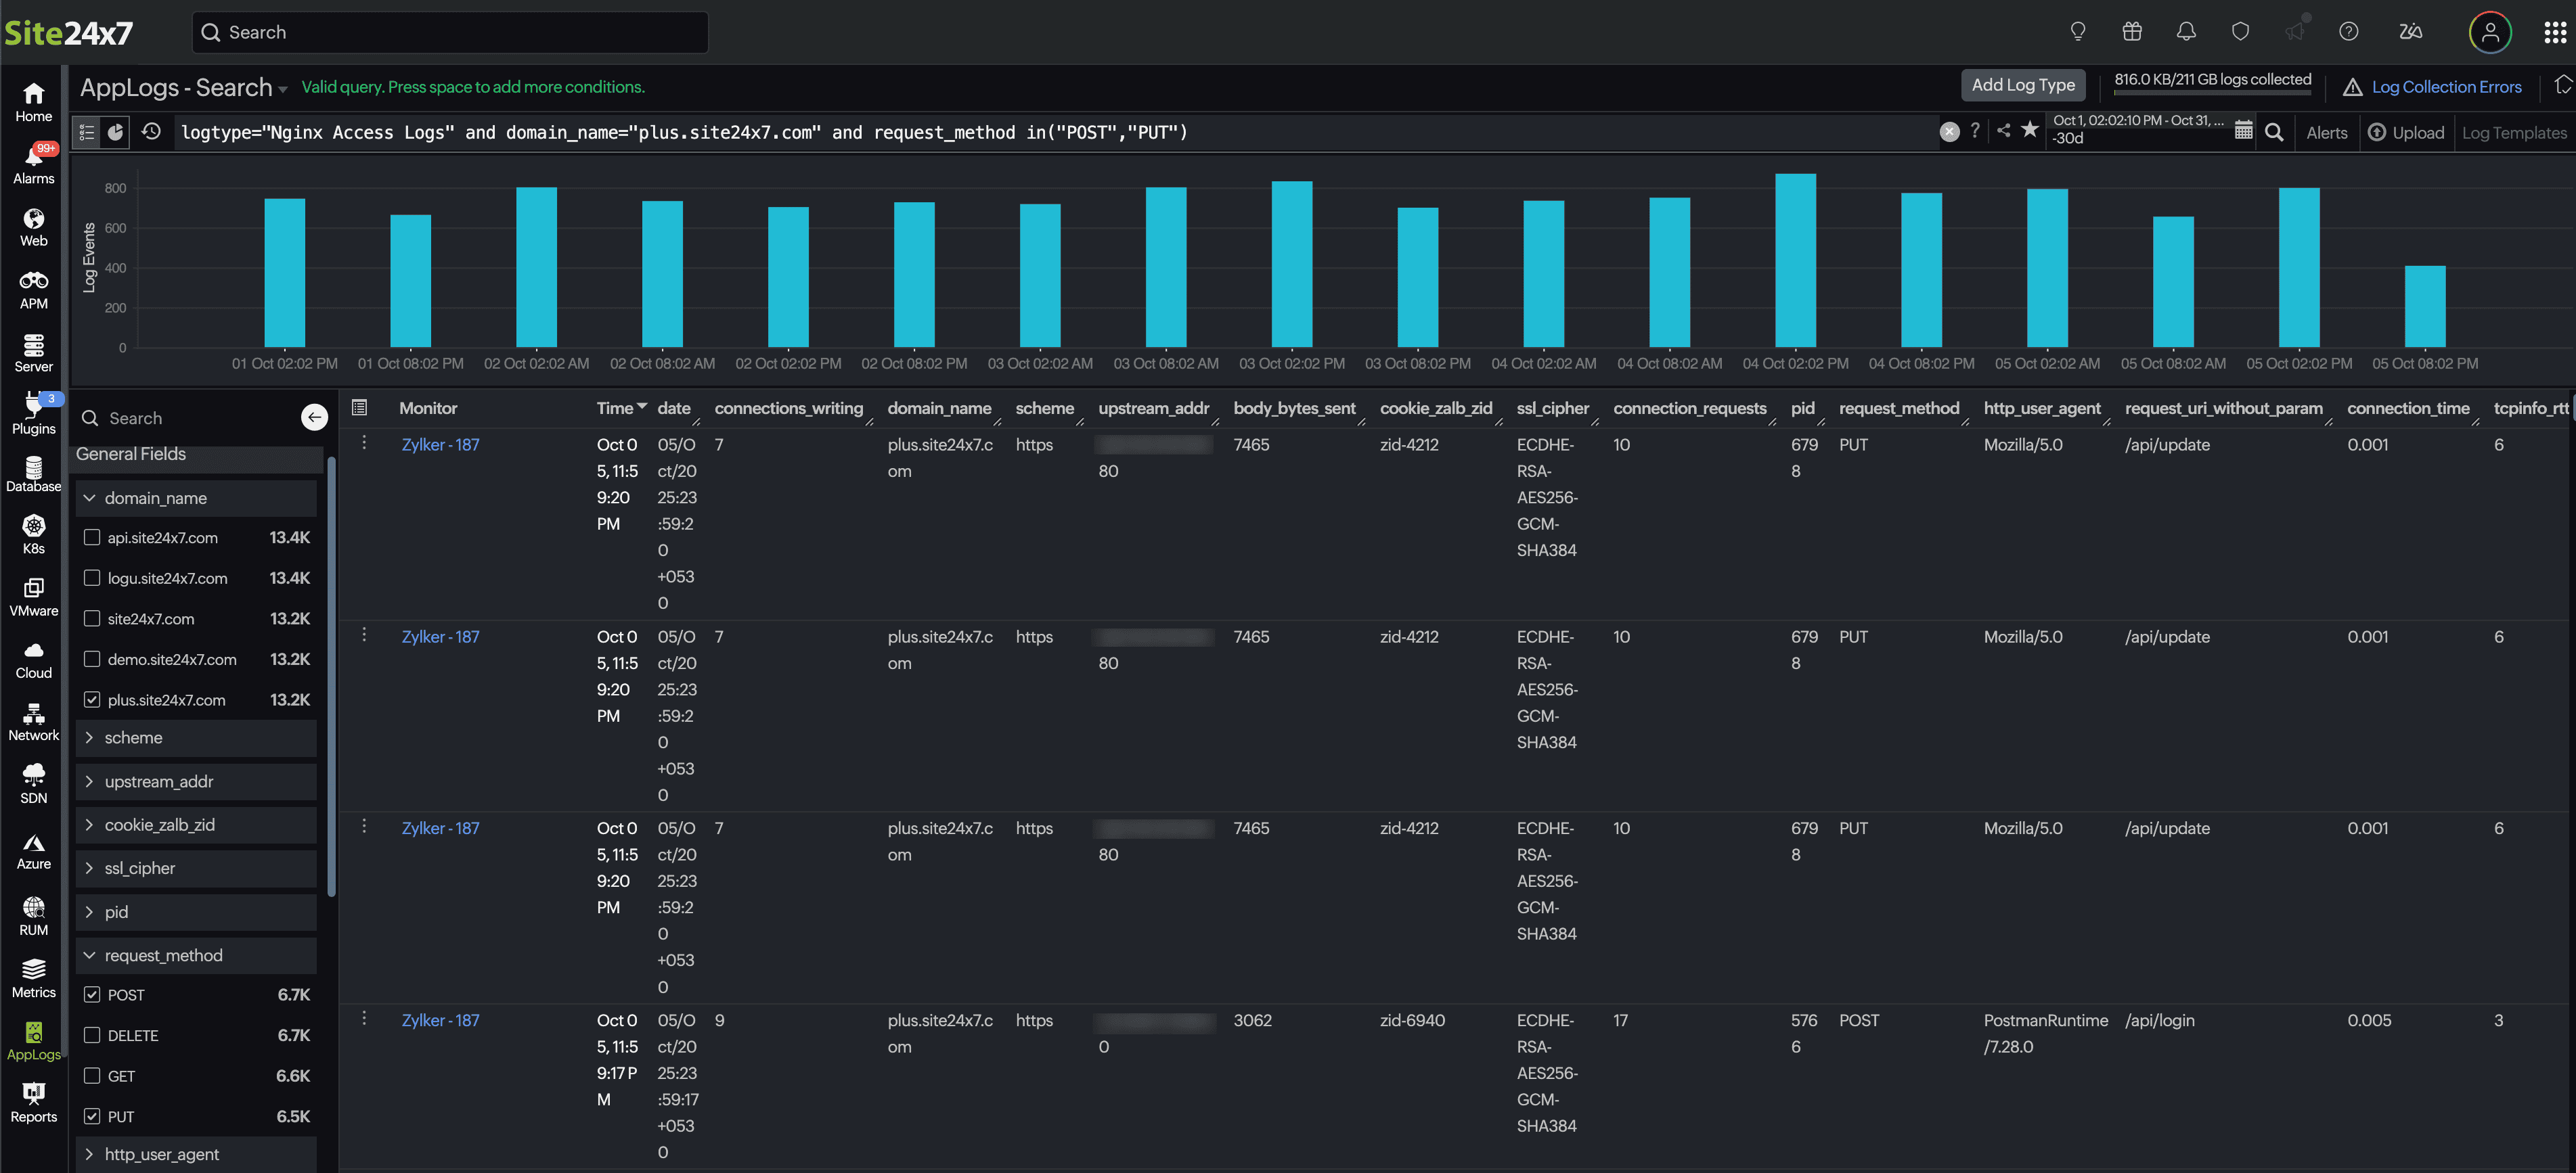This screenshot has width=2576, height=1173.
Task: Switch to pie chart view near the query bar
Action: point(115,132)
